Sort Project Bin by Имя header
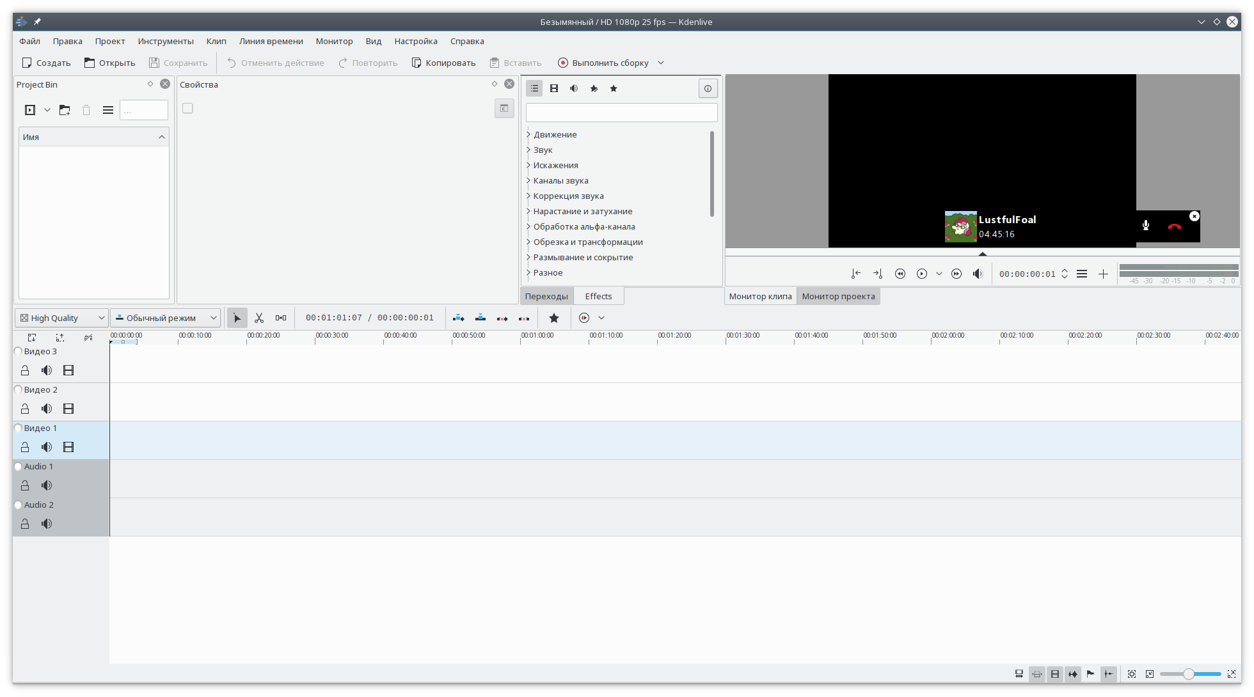Viewport: 1254px width, 697px height. pyautogui.click(x=94, y=137)
